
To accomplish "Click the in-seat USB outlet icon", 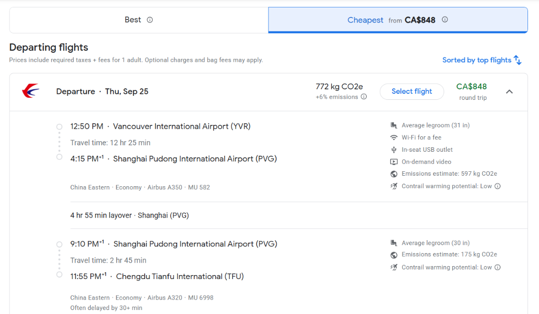I will click(394, 150).
